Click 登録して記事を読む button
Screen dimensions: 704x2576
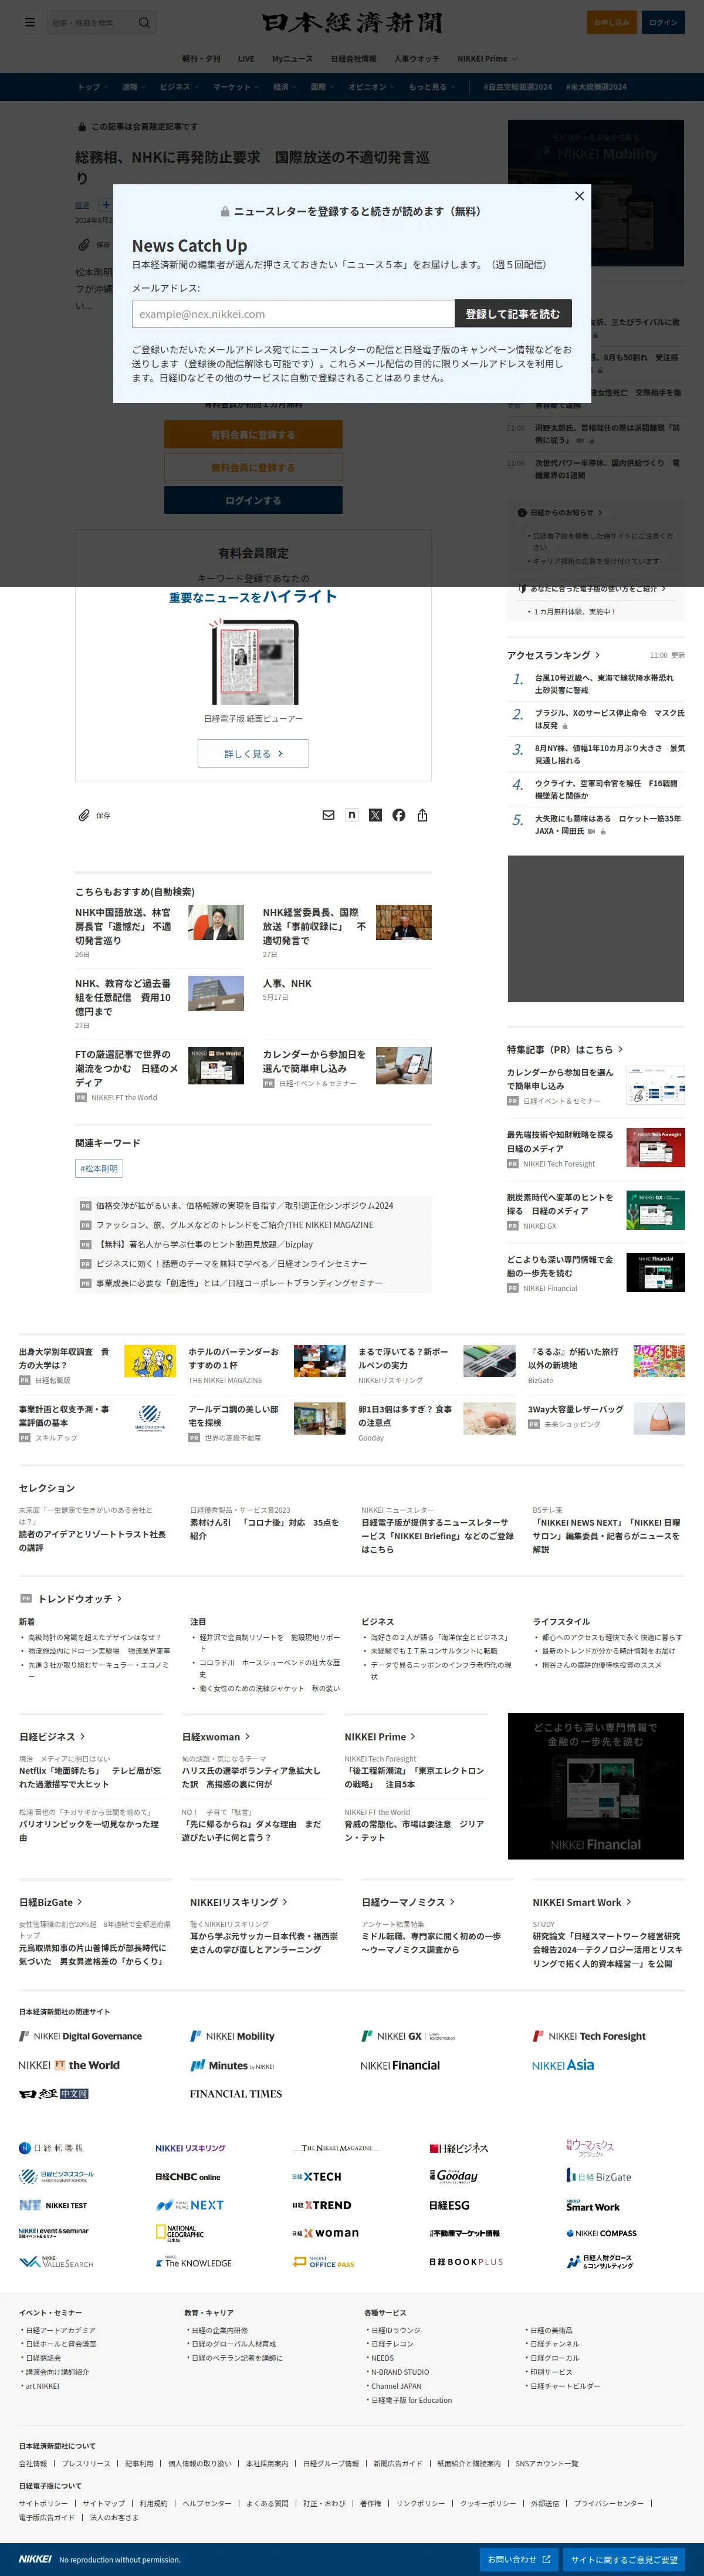[513, 313]
